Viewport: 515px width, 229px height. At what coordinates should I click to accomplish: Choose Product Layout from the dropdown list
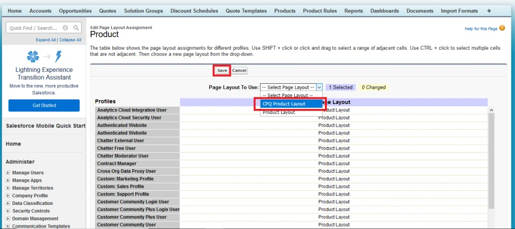(279, 112)
